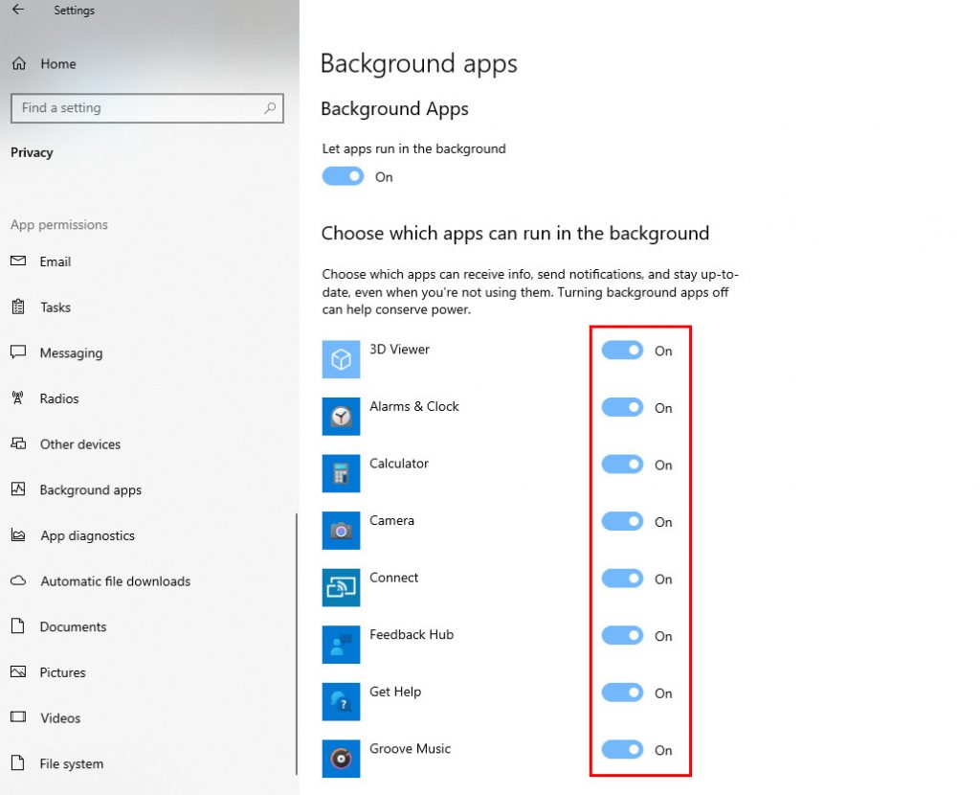
Task: Click the Get Help app icon
Action: pyautogui.click(x=341, y=701)
